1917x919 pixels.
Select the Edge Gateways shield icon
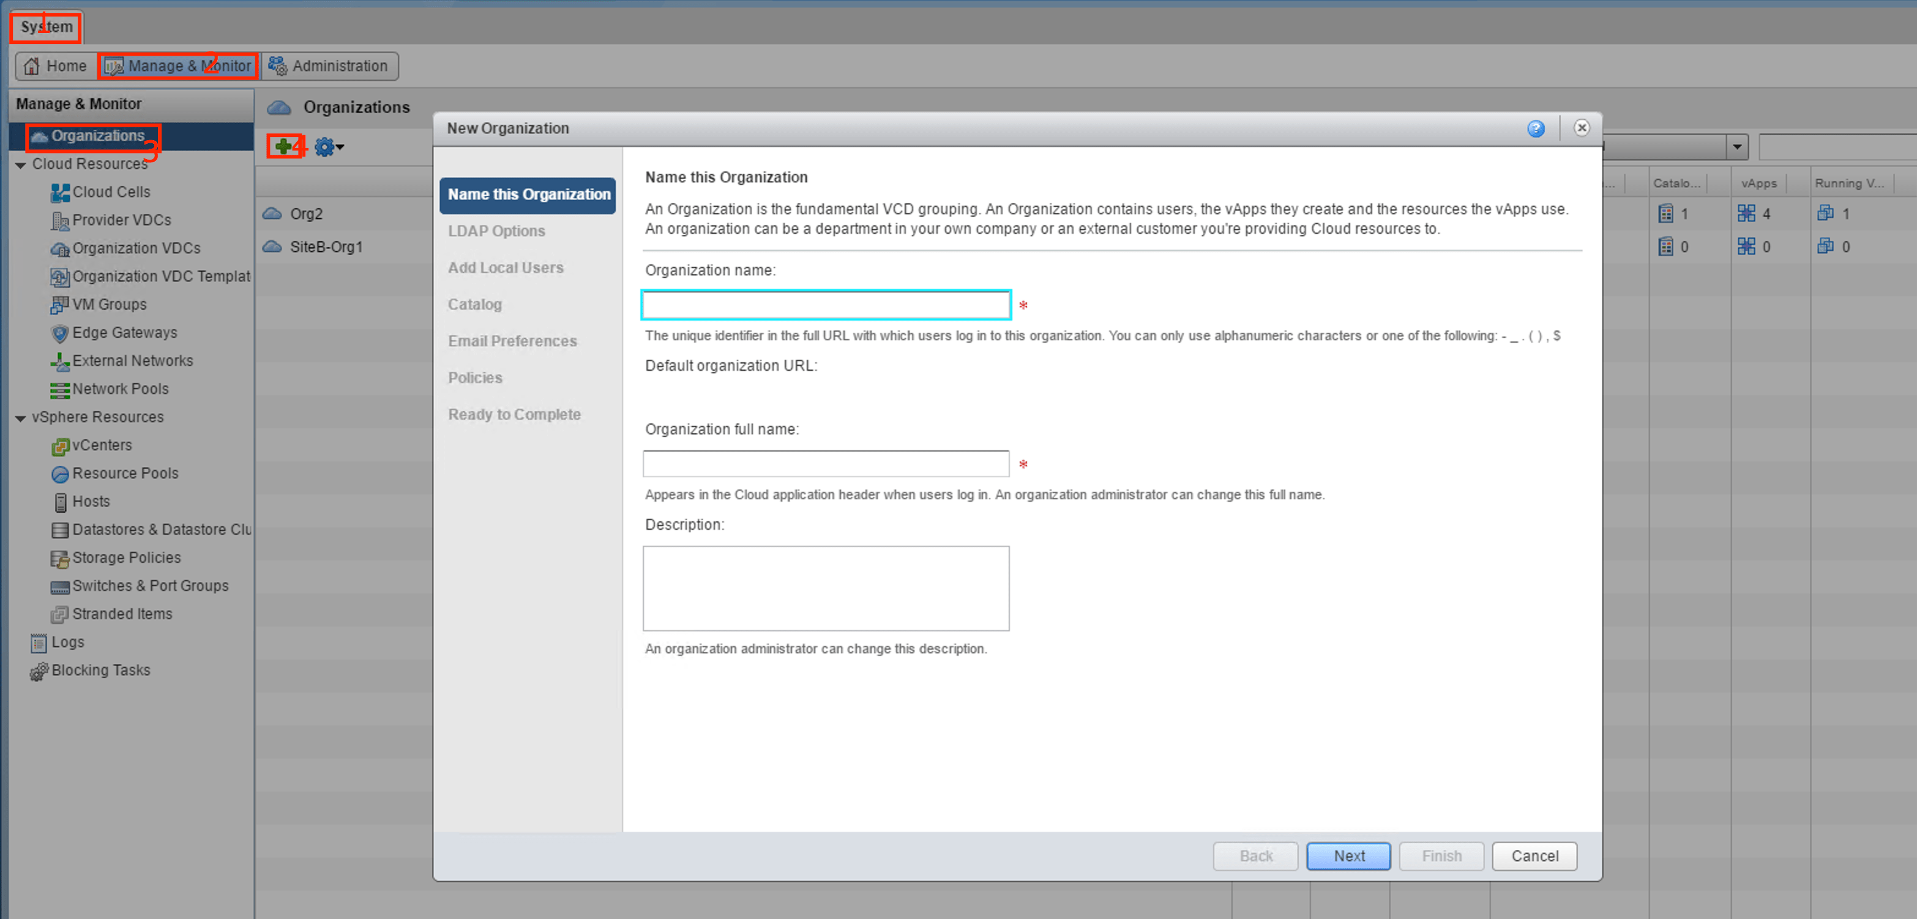[59, 333]
